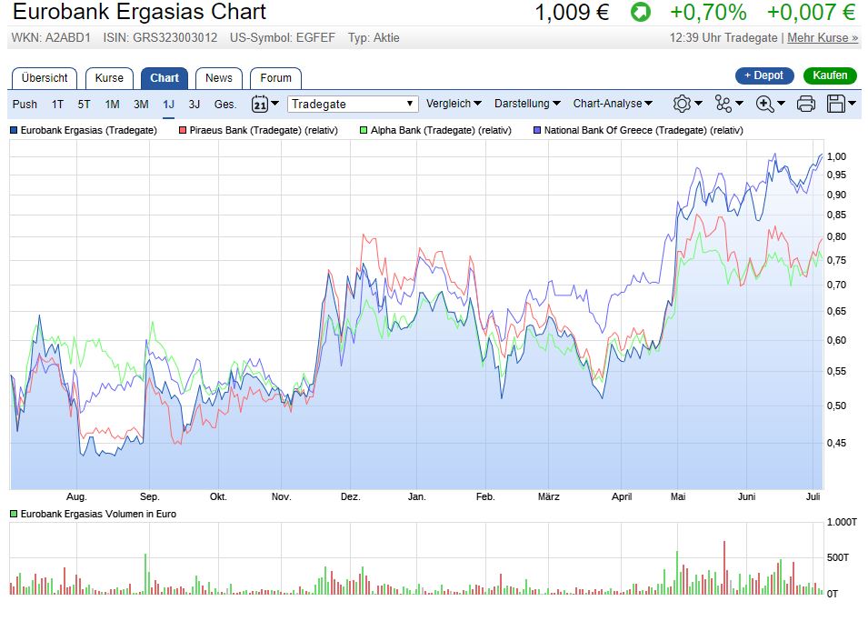Click the 500T volume axis label
Image resolution: width=868 pixels, height=621 pixels.
(838, 557)
